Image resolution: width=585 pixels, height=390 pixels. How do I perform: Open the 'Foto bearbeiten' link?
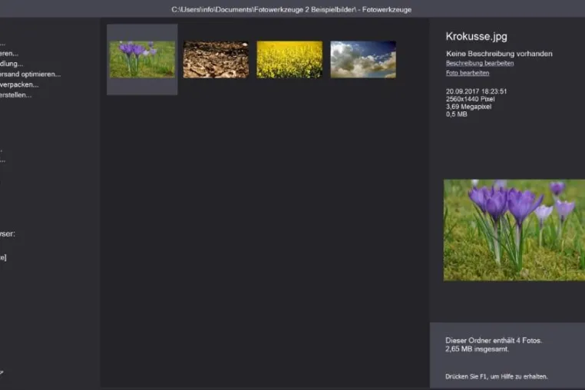click(468, 73)
